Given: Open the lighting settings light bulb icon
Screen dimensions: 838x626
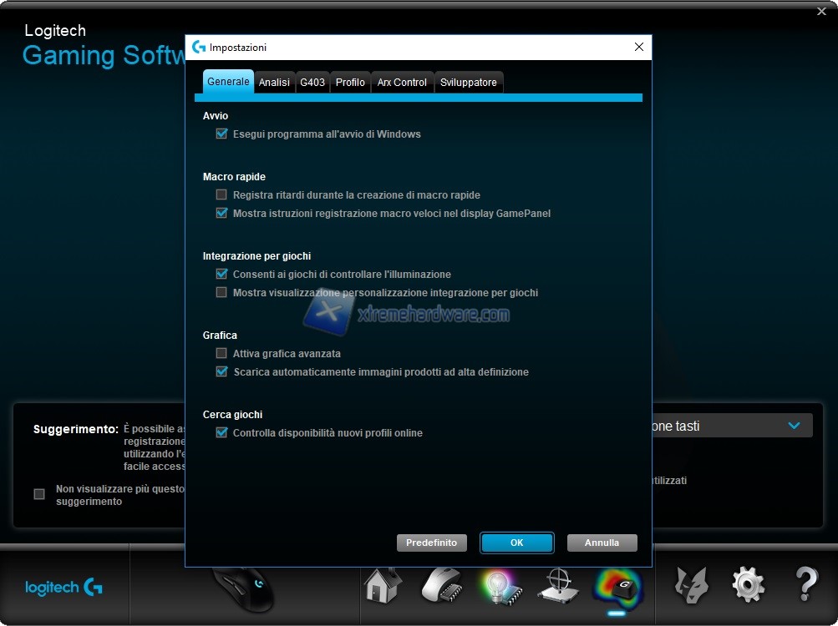Looking at the screenshot, I should (500, 586).
